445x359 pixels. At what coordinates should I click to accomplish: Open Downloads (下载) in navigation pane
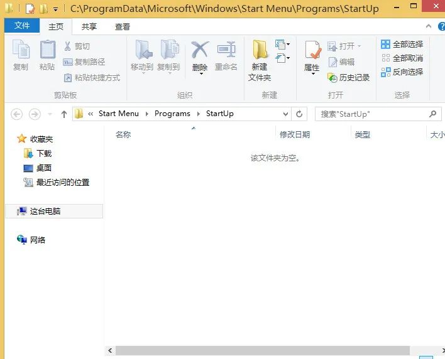point(38,153)
